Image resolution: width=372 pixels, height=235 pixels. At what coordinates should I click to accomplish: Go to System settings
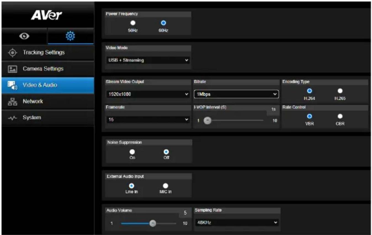(x=48, y=118)
